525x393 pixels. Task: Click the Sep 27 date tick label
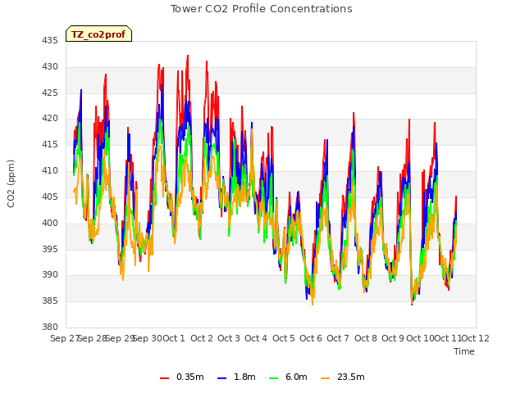pyautogui.click(x=65, y=338)
